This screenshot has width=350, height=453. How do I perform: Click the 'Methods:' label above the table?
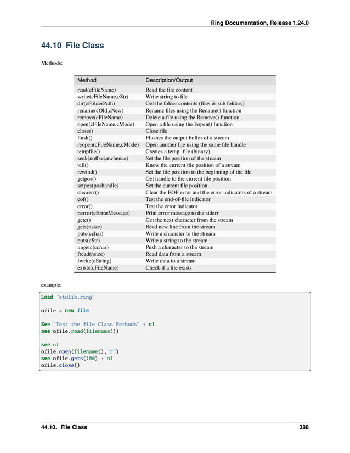tap(52, 63)
